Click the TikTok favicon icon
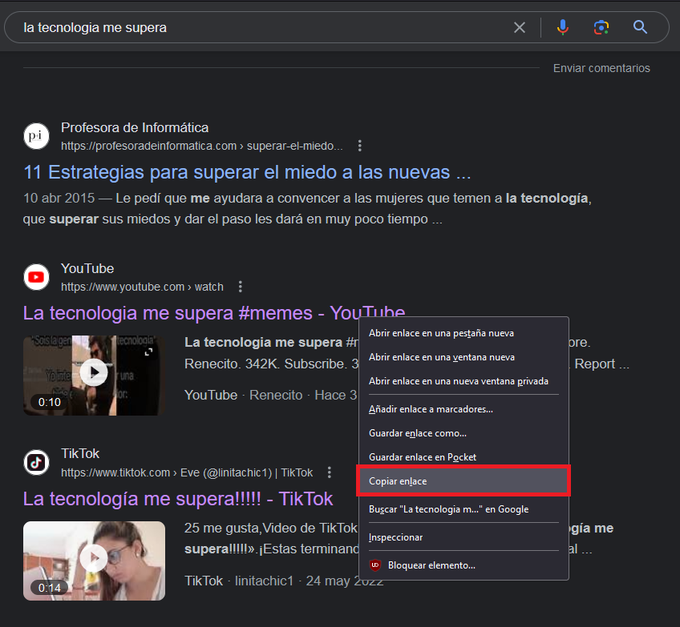The image size is (680, 627). click(36, 463)
